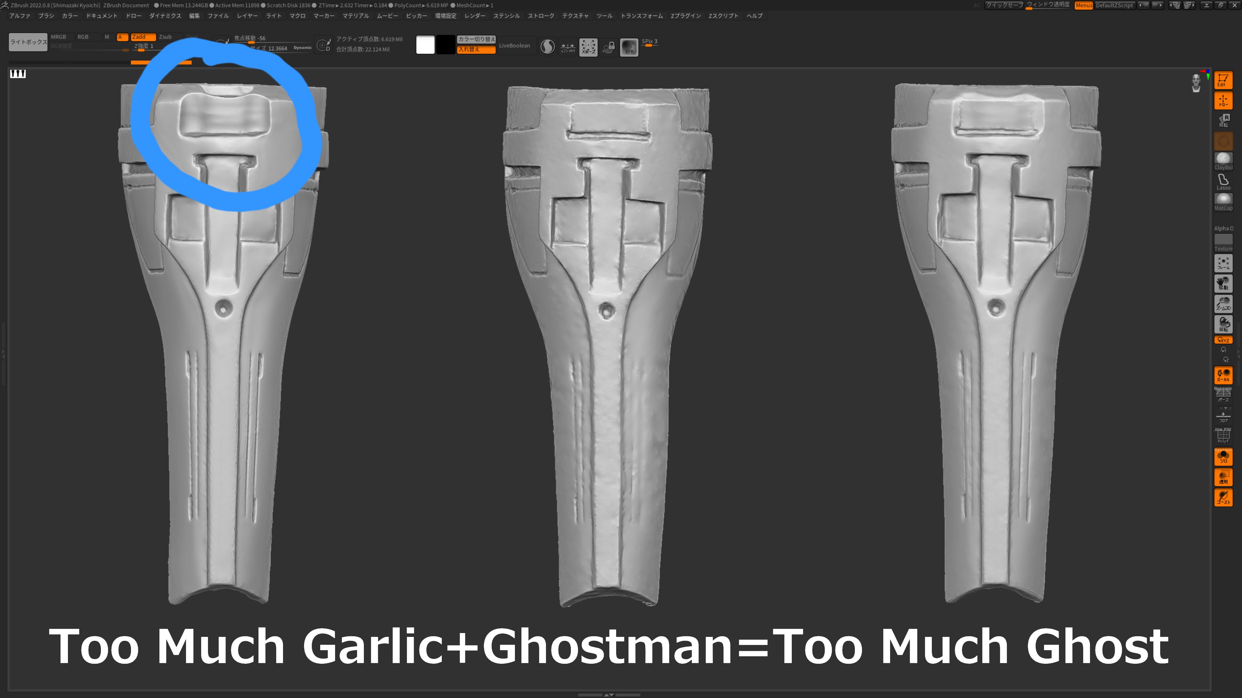Select the Draw (ドロー) mode icon
The width and height of the screenshot is (1242, 698).
(x=1223, y=100)
